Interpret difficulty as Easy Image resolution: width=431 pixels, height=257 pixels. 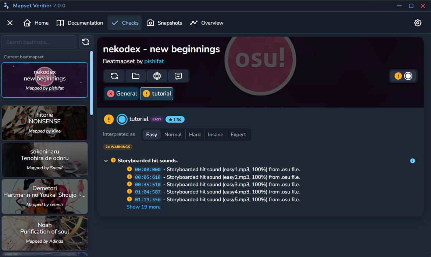[x=152, y=135]
